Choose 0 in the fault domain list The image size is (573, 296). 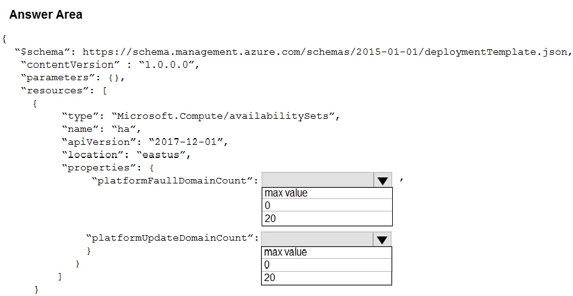click(x=327, y=206)
